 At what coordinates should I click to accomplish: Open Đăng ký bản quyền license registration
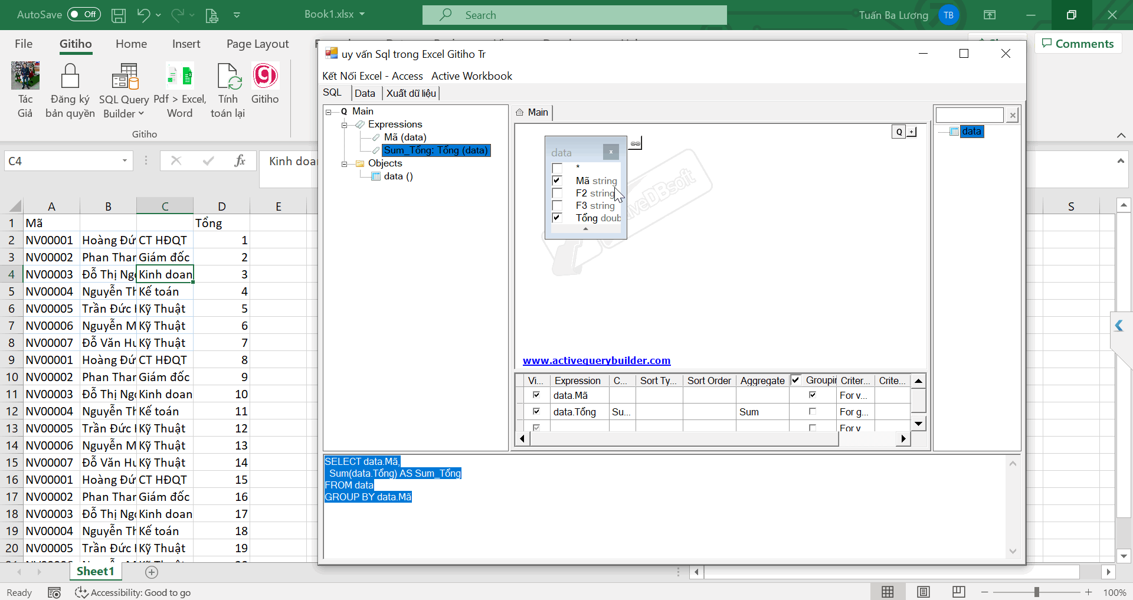pyautogui.click(x=70, y=76)
